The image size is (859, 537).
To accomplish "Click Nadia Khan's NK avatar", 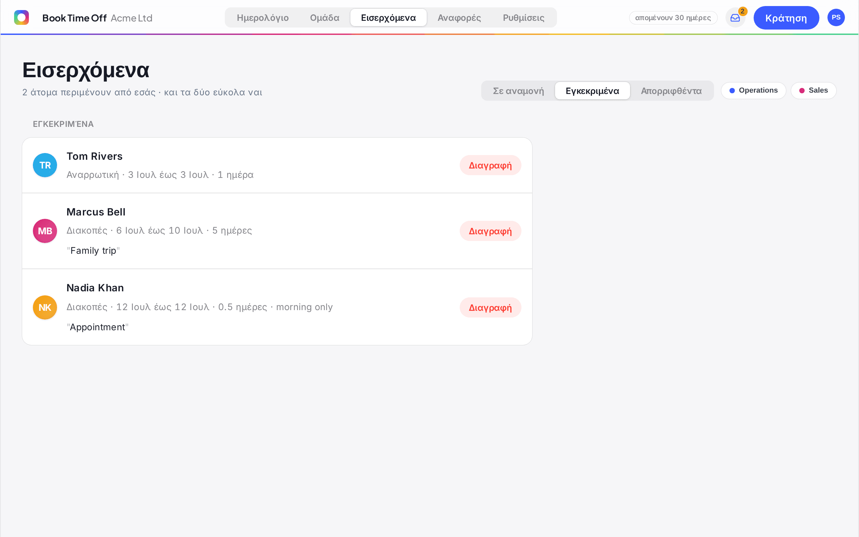I will (45, 307).
